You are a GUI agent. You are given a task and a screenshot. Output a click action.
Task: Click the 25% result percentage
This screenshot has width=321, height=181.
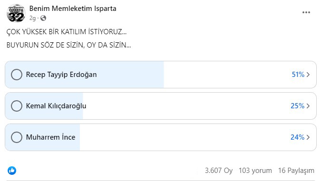(x=297, y=106)
